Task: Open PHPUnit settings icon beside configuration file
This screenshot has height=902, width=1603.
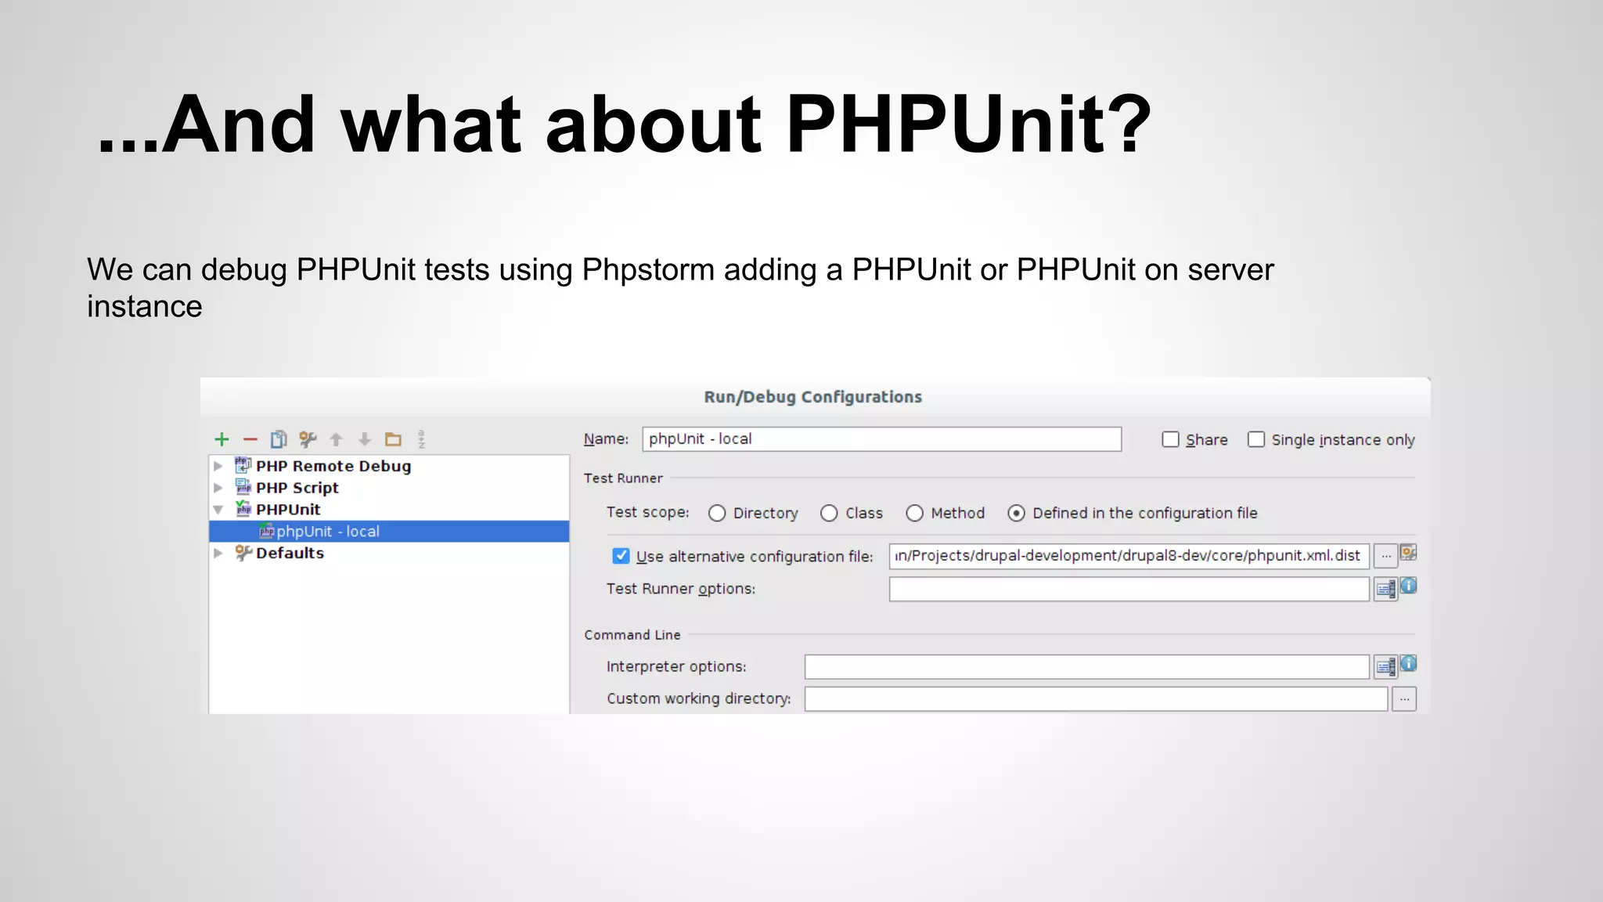Action: coord(1408,553)
